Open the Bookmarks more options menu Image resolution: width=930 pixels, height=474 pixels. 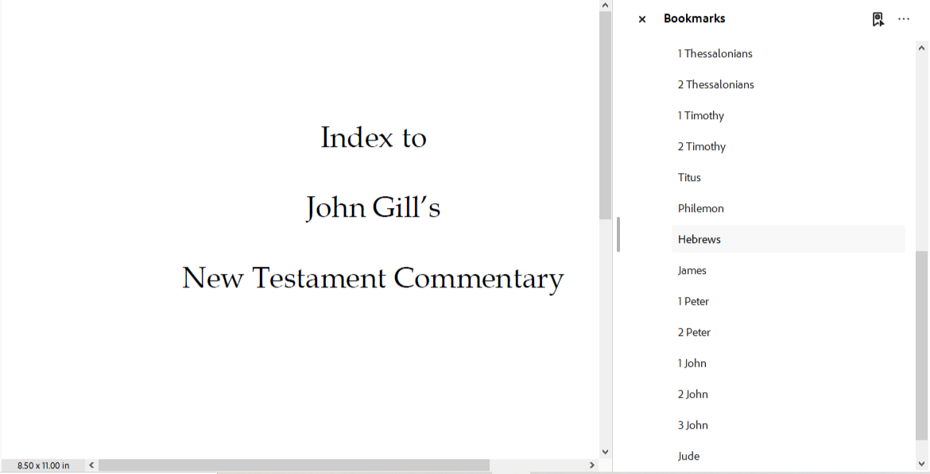[x=904, y=19]
